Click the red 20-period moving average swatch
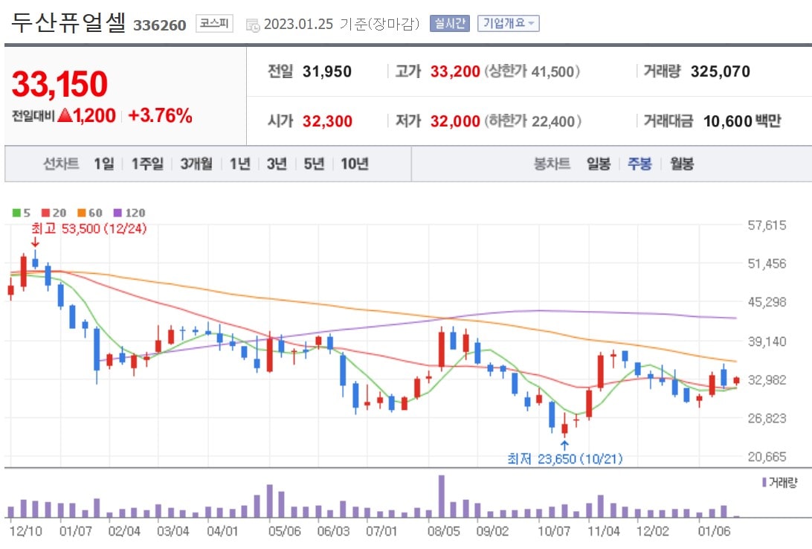The height and width of the screenshot is (549, 812). 45,213
